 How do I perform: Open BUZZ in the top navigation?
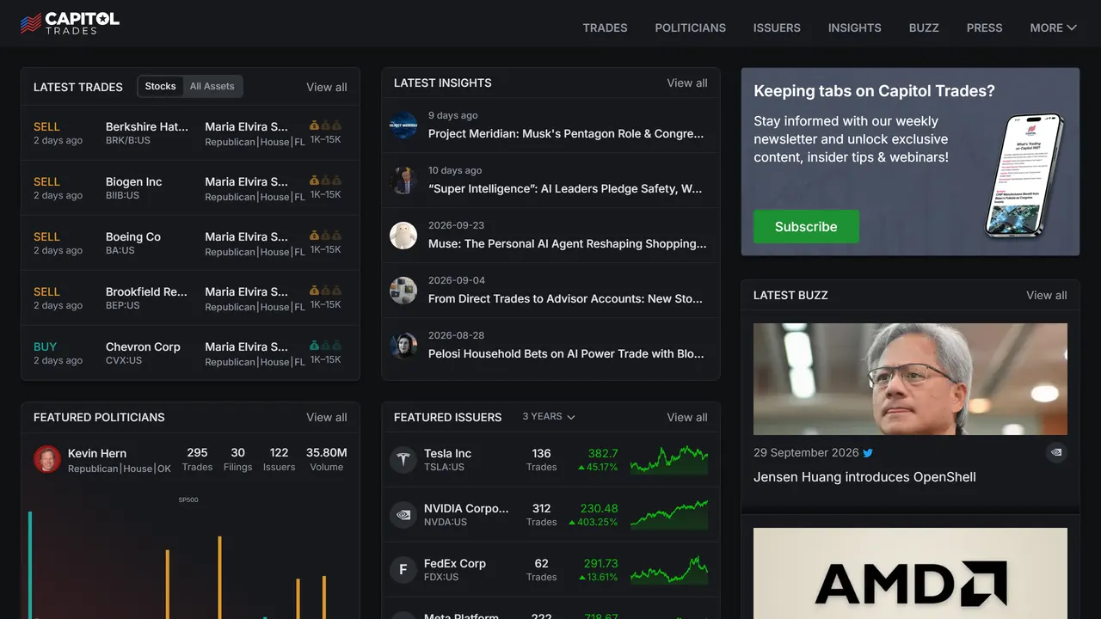pyautogui.click(x=924, y=28)
